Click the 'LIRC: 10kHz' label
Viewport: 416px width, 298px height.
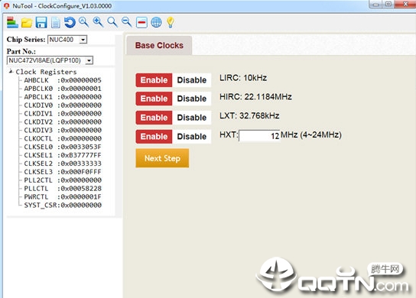[x=243, y=78]
